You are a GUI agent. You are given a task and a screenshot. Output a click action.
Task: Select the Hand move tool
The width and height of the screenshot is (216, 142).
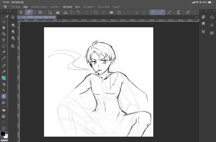tap(4, 28)
